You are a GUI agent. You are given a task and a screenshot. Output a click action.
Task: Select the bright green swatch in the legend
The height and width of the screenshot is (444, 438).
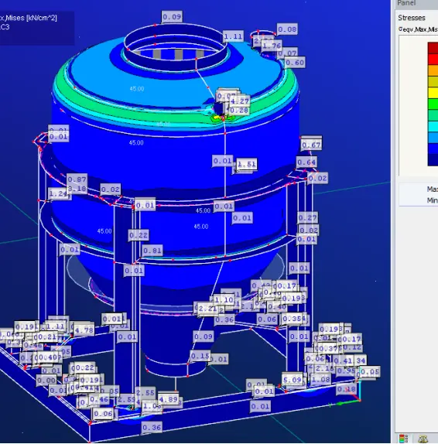tap(433, 104)
